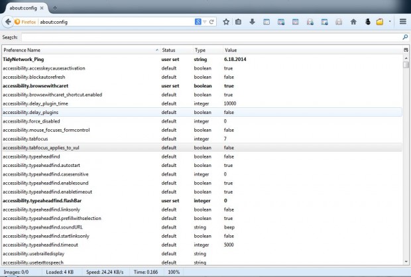Click the back navigation arrow
411x277 pixels.
pyautogui.click(x=7, y=22)
